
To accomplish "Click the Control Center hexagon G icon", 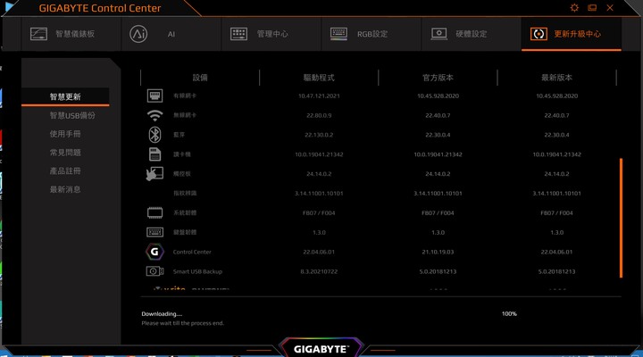I will point(154,252).
